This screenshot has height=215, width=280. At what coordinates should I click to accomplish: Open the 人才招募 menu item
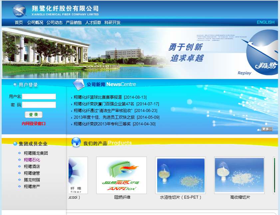[x=93, y=23]
